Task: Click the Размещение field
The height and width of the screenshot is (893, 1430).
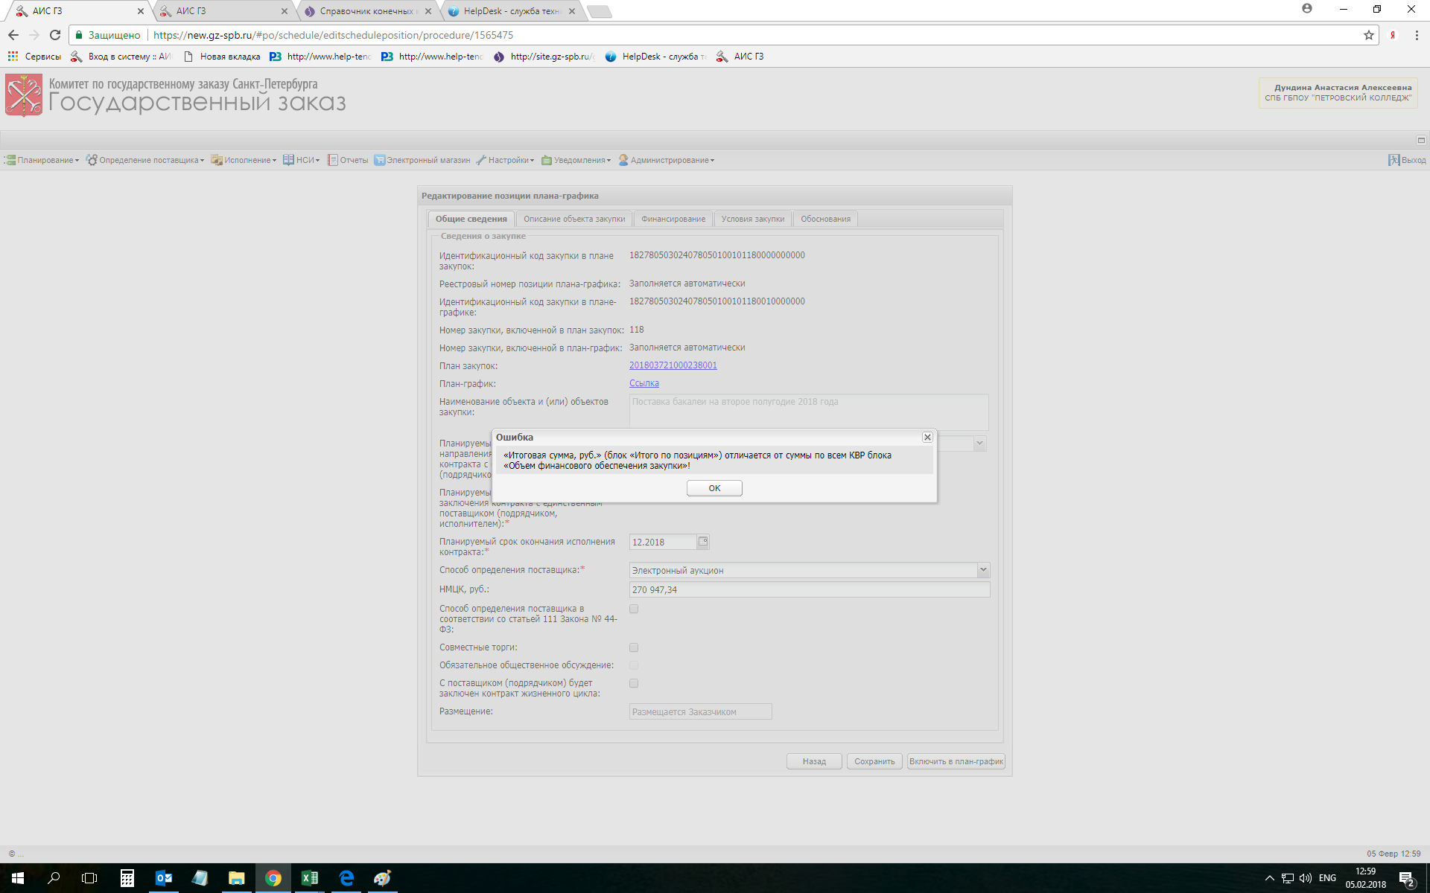Action: tap(700, 711)
